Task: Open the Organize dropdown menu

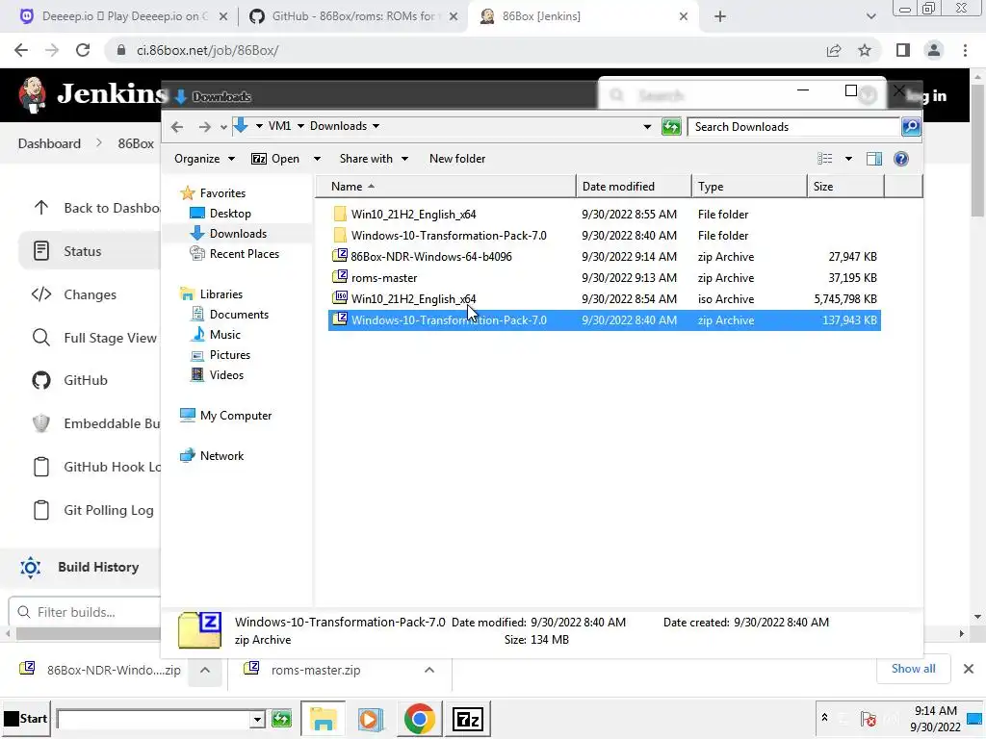Action: (204, 159)
